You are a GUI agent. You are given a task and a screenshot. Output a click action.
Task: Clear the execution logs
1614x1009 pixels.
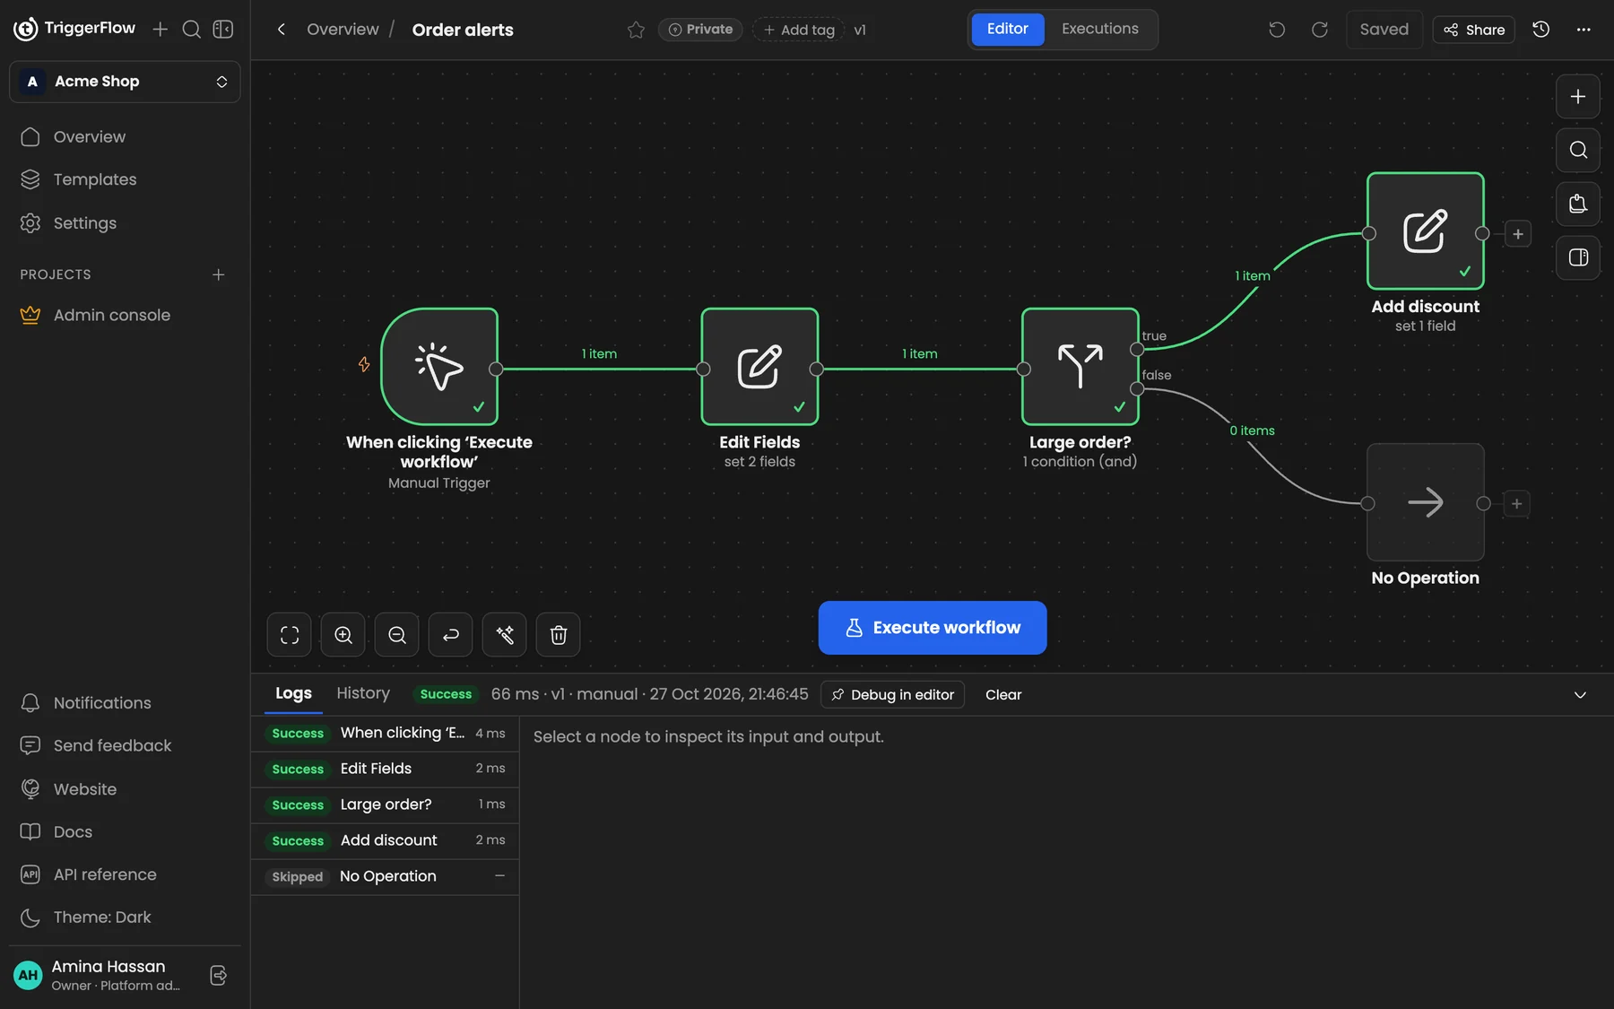click(x=1003, y=695)
